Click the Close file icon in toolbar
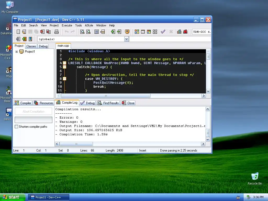This screenshot has height=201, width=268. point(42,32)
